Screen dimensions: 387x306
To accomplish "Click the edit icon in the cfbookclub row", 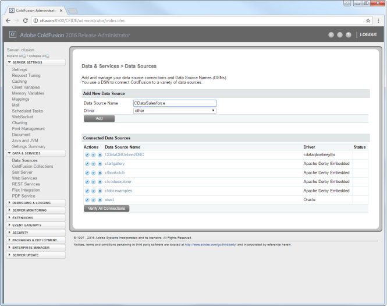I will coord(87,173).
